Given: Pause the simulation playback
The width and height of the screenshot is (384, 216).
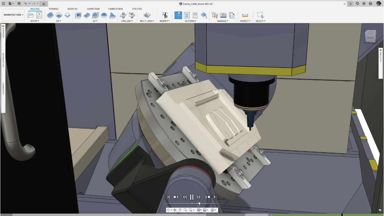Looking at the screenshot, I should (x=192, y=197).
